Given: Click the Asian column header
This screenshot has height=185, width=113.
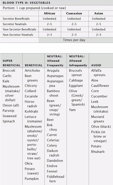Looking at the screenshot, I should 98,13.
